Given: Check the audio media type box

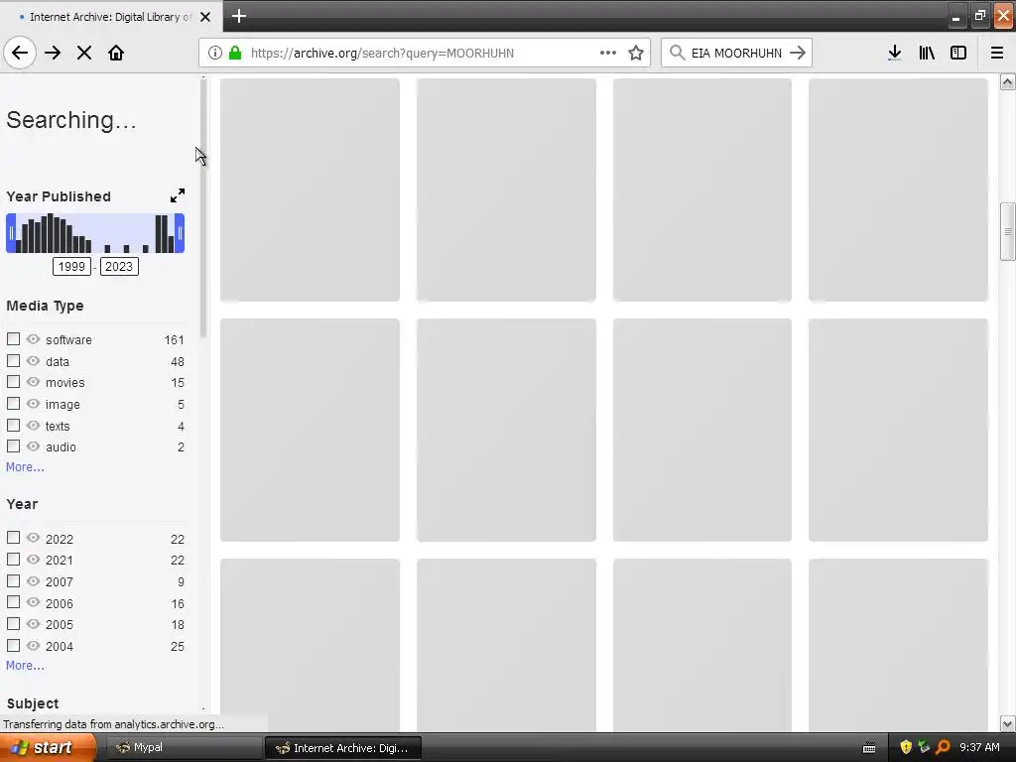Looking at the screenshot, I should click(13, 446).
